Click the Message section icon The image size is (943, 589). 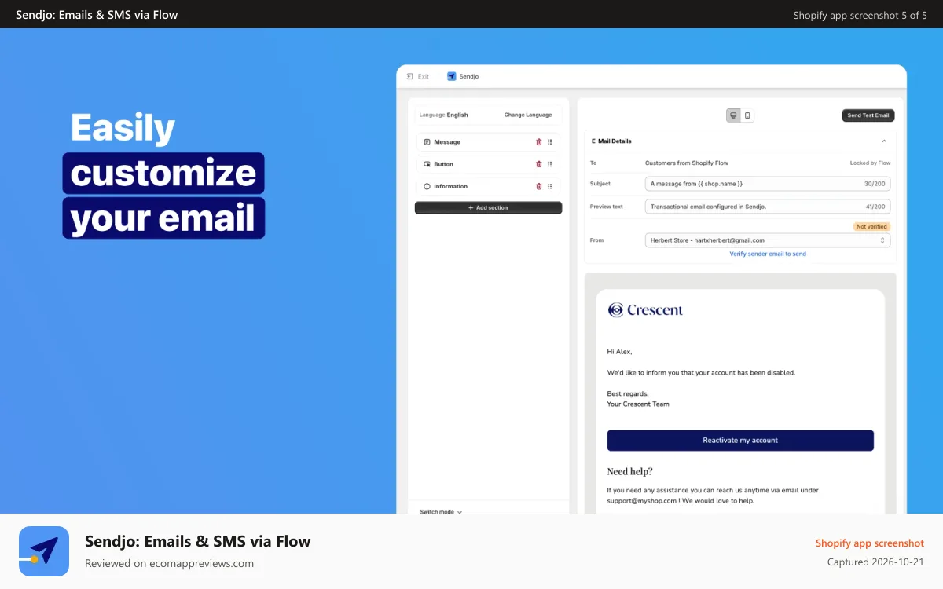click(427, 142)
